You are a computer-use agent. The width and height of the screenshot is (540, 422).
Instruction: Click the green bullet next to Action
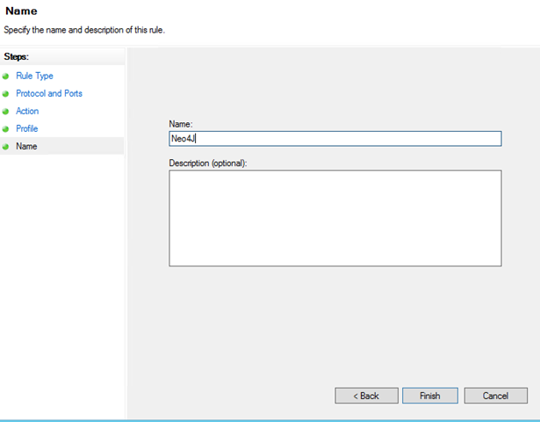coord(6,112)
